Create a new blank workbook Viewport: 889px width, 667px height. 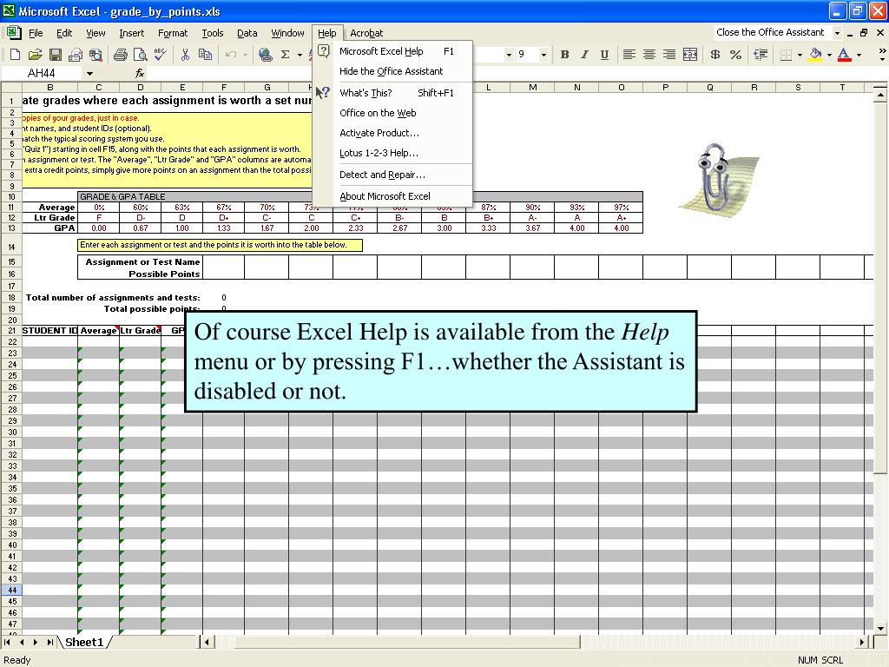[16, 55]
